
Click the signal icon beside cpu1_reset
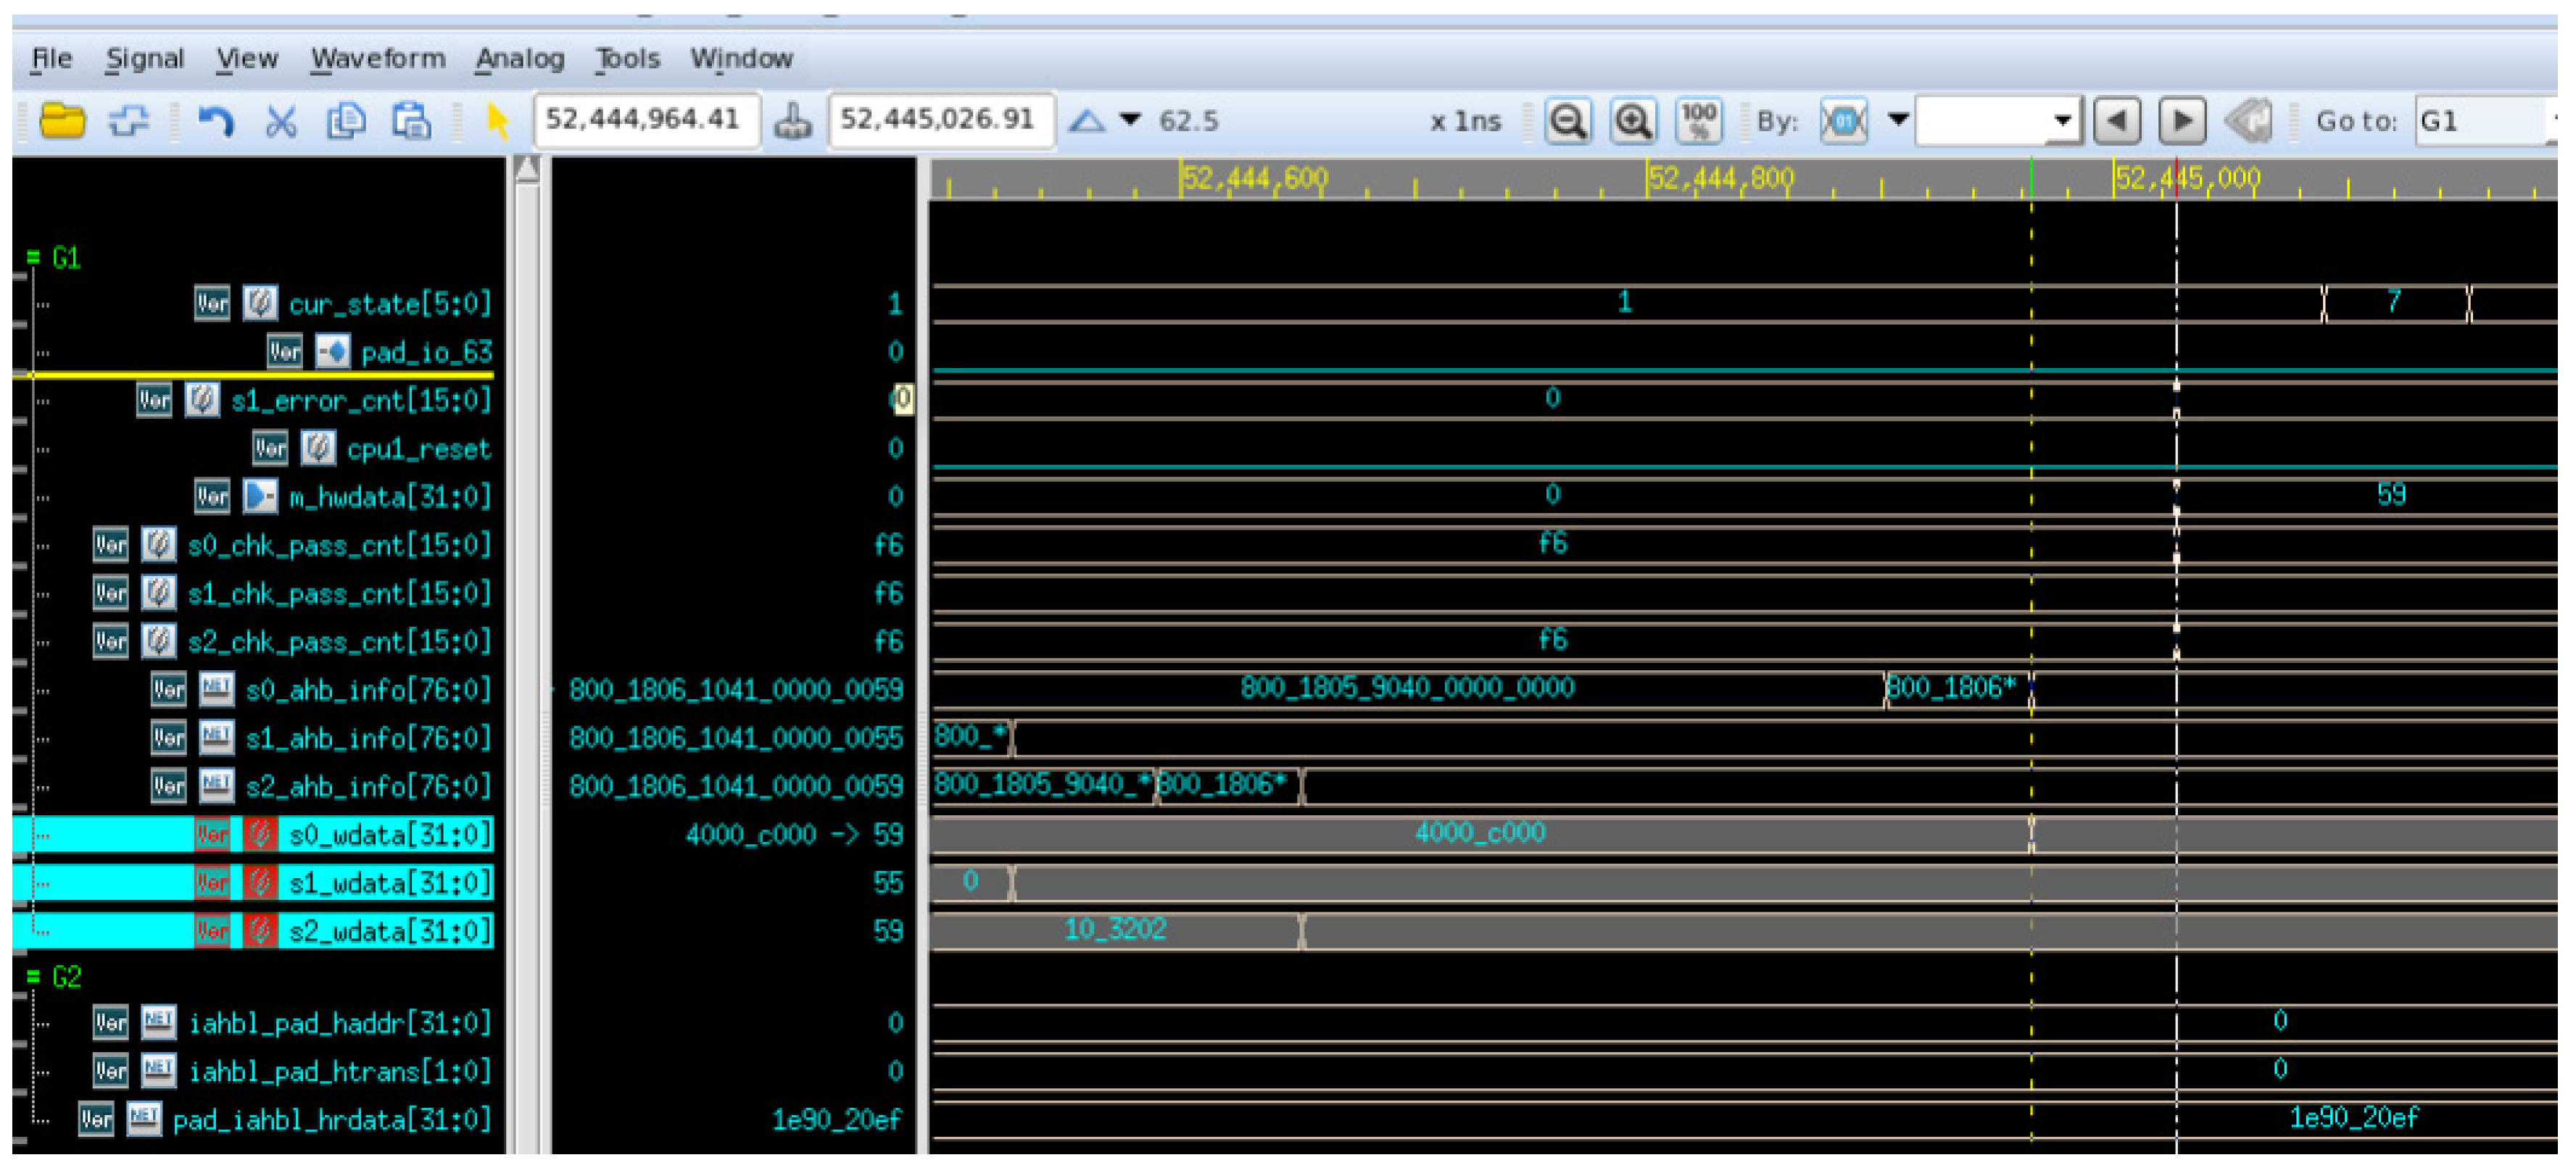pyautogui.click(x=318, y=449)
